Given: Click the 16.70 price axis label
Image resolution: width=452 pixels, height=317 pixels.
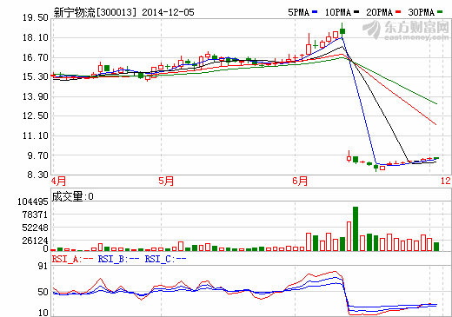Looking at the screenshot, I should [x=36, y=57].
